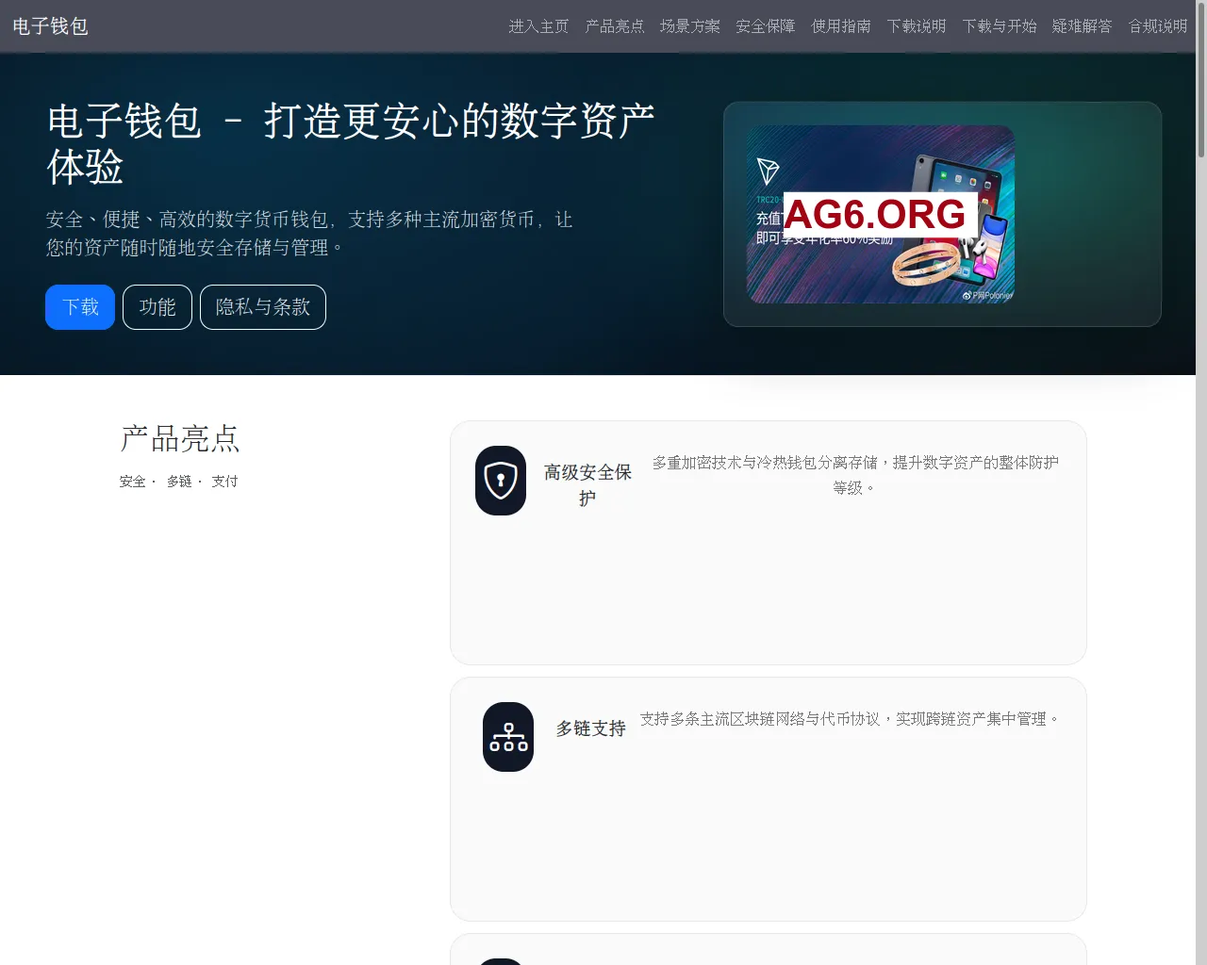The image size is (1207, 965).
Task: Click the hero promotional banner image
Action: coord(881,214)
